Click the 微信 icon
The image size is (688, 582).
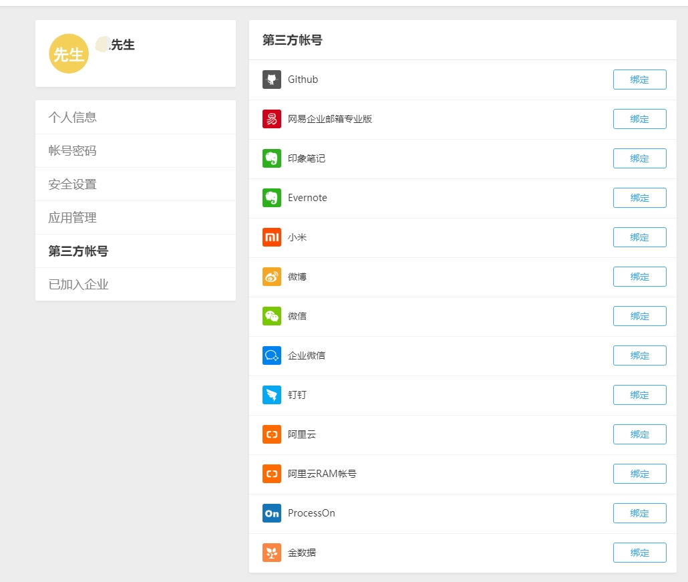point(272,316)
